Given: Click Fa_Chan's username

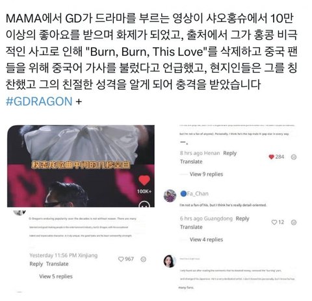Looking at the screenshot, I should point(194,193).
